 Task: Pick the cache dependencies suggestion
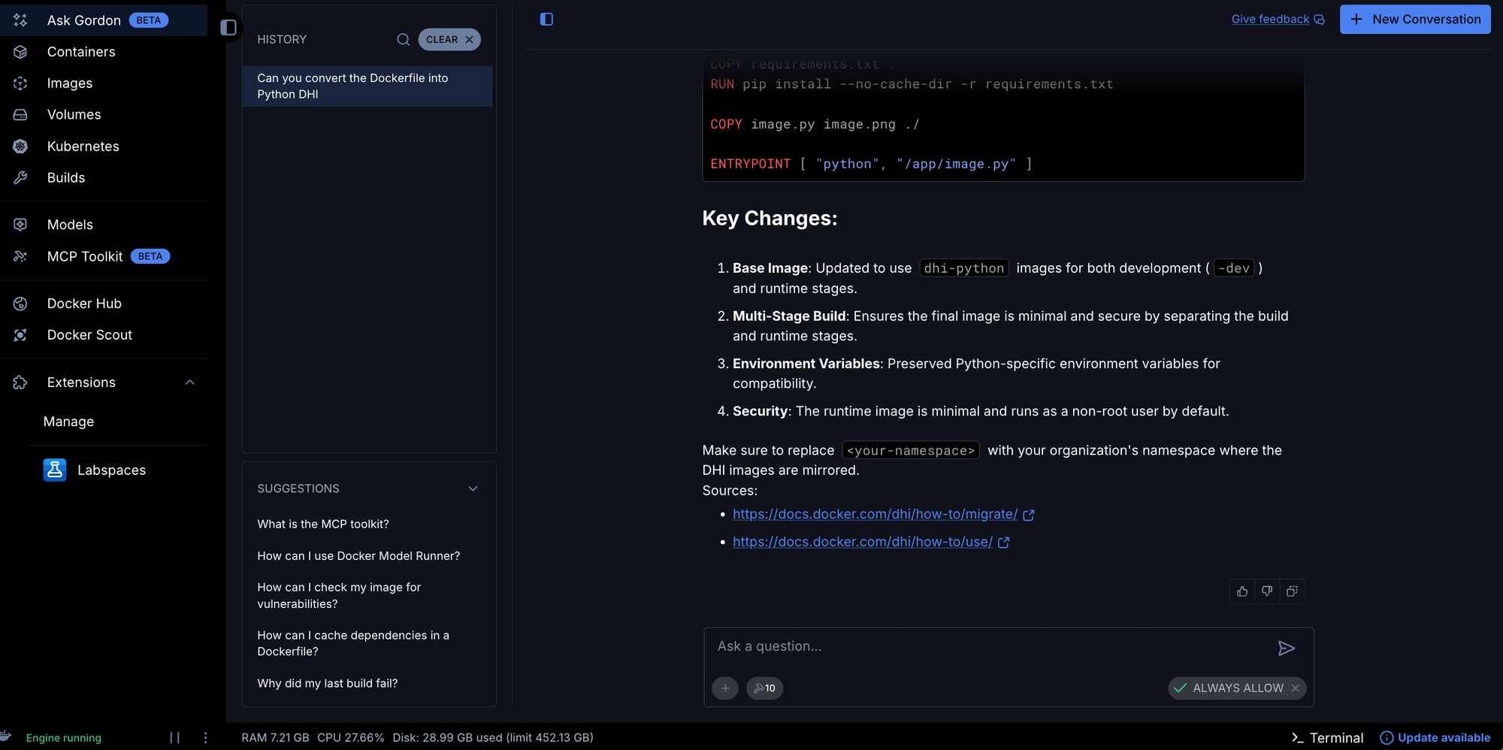(x=353, y=643)
